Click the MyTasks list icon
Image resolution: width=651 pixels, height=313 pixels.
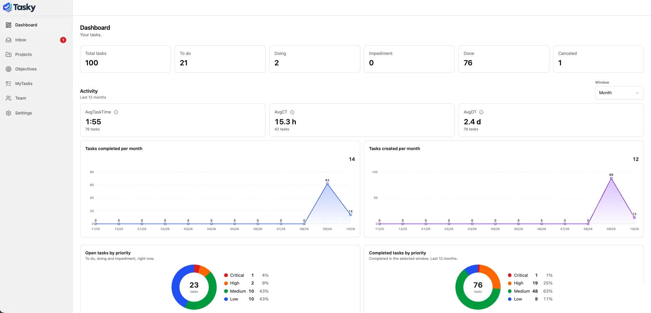[8, 84]
